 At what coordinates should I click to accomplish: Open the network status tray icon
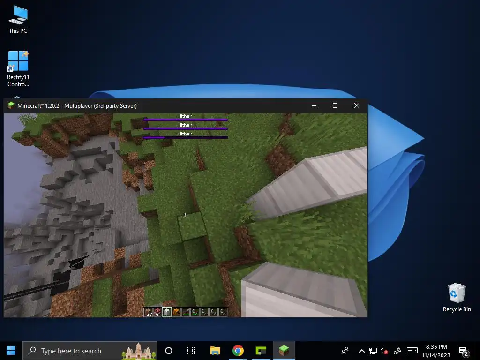pos(373,351)
